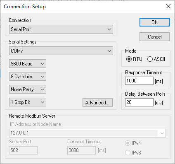
Task: Select the IPv6 radio option
Action: click(128, 153)
